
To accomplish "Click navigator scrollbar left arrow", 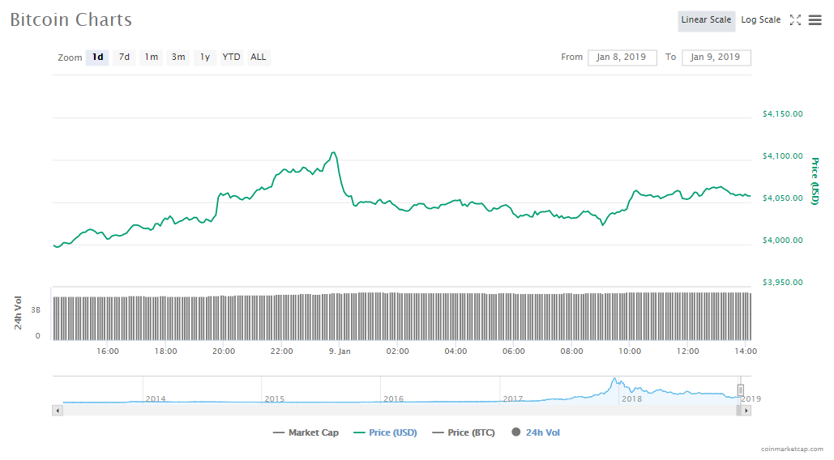I will pos(57,411).
